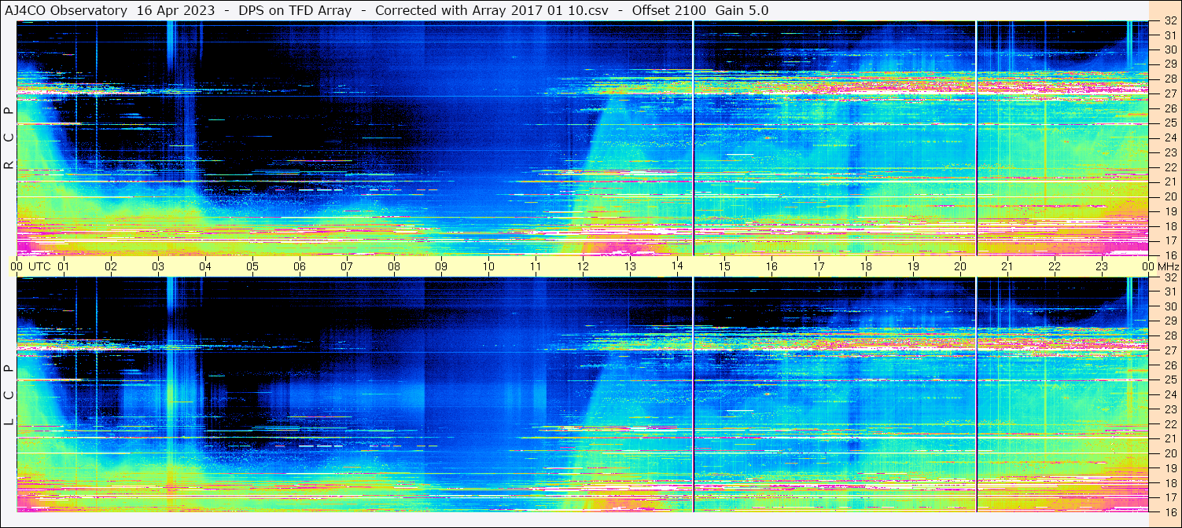Select the 07 hour tick label
Viewport: 1182px width, 528px height.
pos(347,266)
